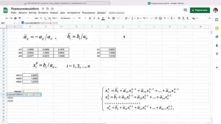Check the cloud save status icon
The width and height of the screenshot is (221, 124).
tap(52, 9)
